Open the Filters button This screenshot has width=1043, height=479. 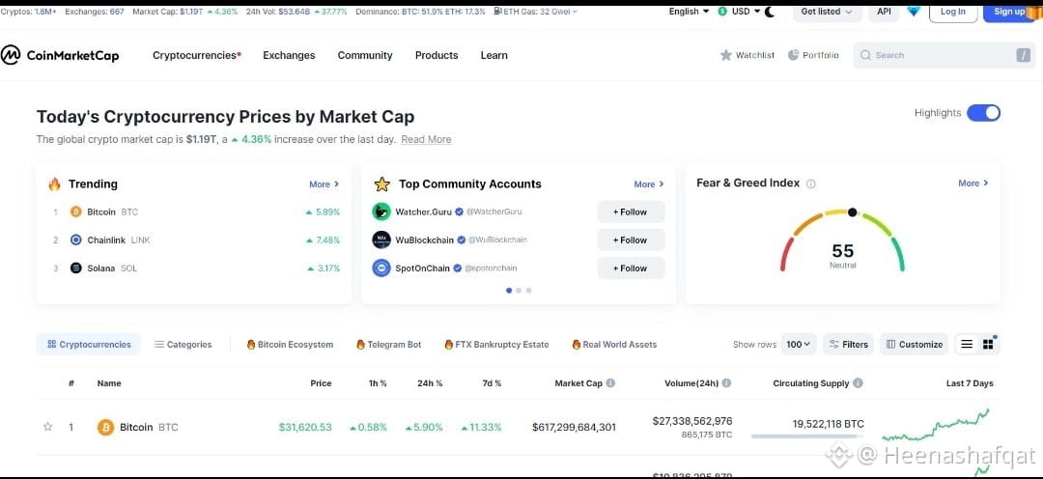(x=848, y=344)
